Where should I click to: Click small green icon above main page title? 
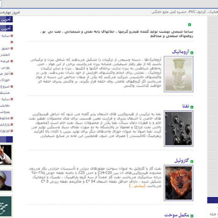(190, 25)
